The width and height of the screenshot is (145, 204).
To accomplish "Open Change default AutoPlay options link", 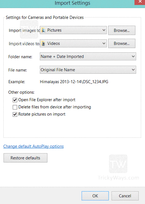I will pyautogui.click(x=34, y=146).
